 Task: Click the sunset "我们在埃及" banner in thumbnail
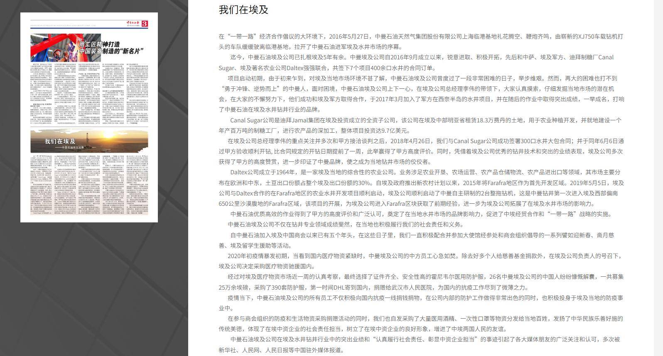click(89, 141)
